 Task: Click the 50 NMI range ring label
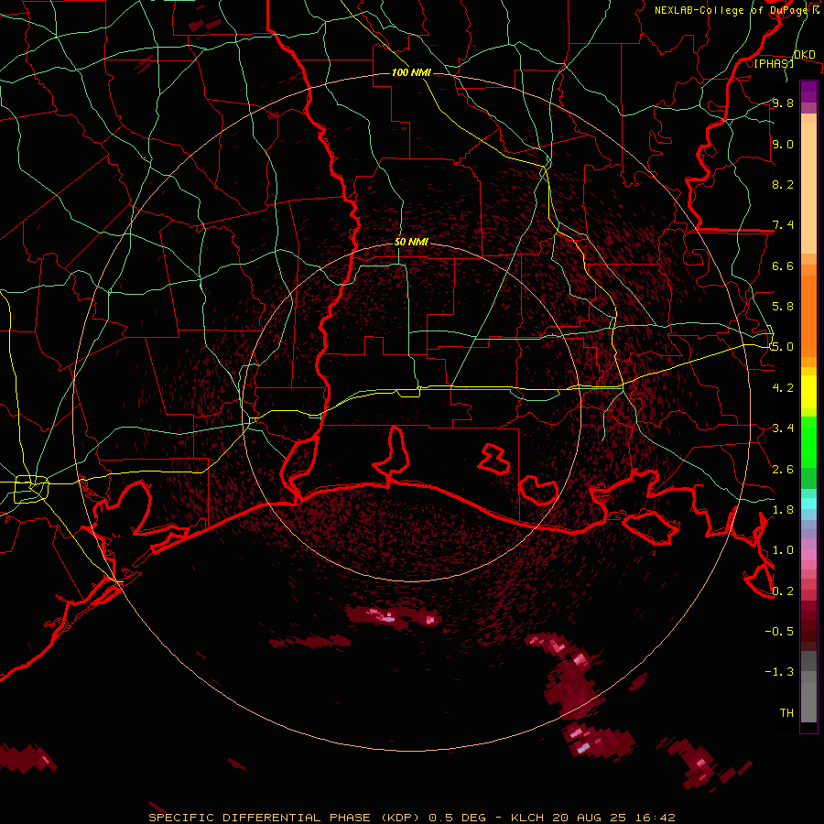point(411,242)
